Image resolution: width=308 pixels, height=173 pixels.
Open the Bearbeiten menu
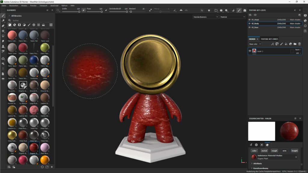[14, 5]
